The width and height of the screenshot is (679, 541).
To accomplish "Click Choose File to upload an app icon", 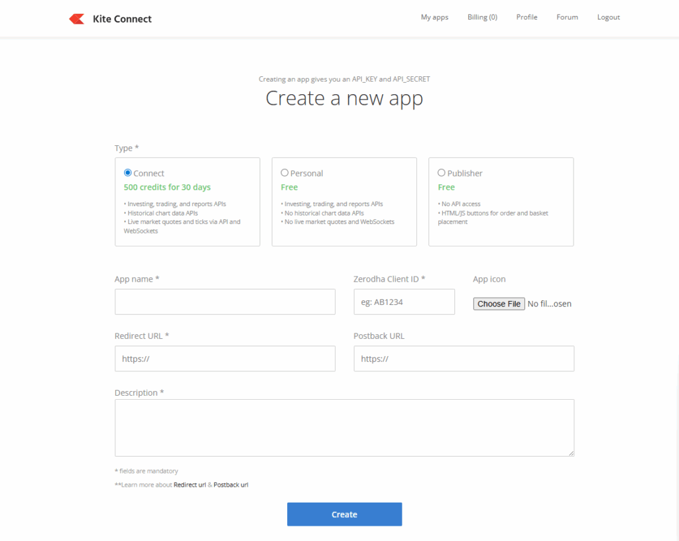I will tap(499, 304).
